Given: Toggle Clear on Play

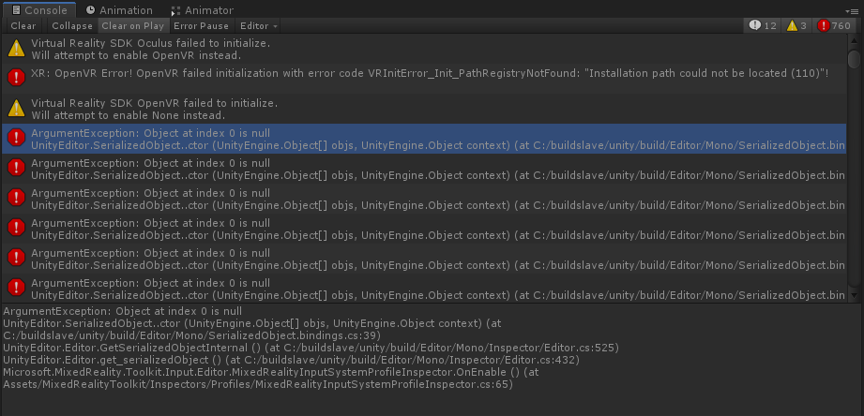Looking at the screenshot, I should [133, 26].
